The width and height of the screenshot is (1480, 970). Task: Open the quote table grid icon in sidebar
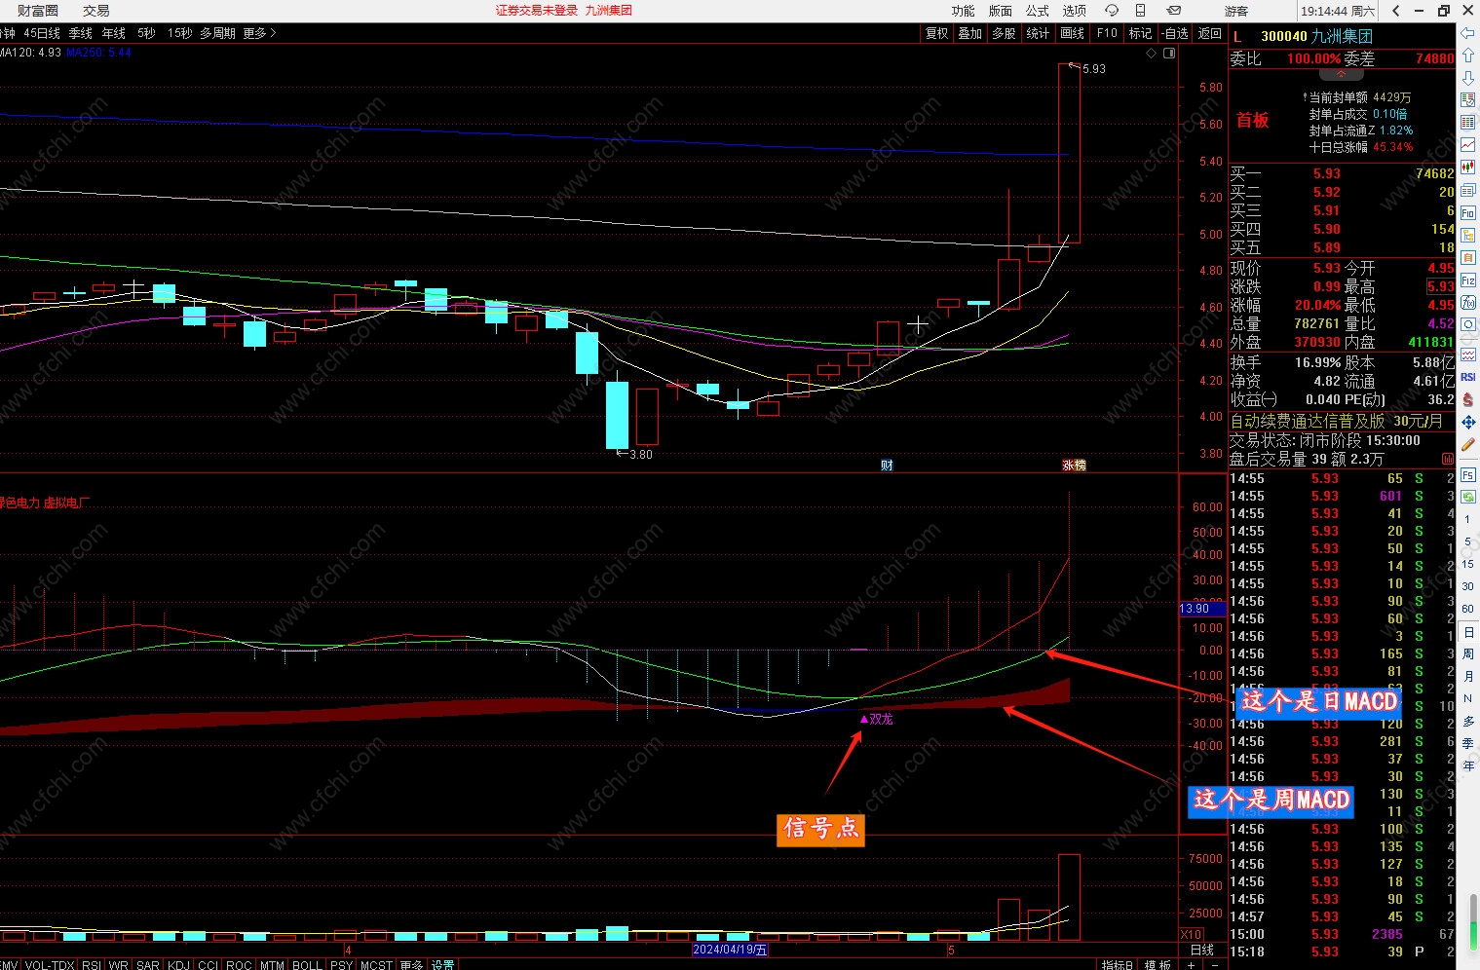point(1467,123)
